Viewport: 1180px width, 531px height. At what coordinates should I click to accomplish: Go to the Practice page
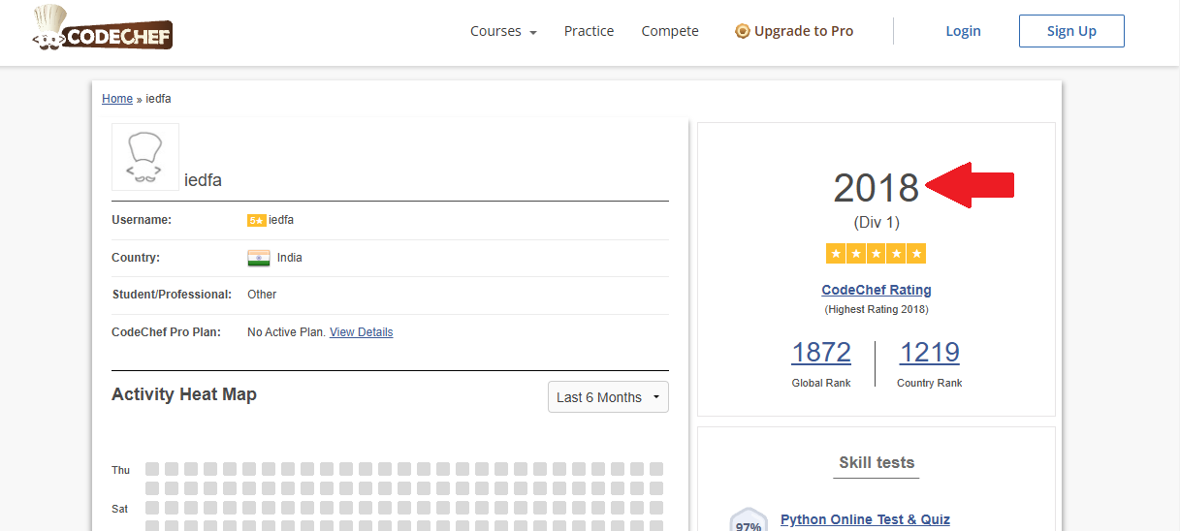589,31
